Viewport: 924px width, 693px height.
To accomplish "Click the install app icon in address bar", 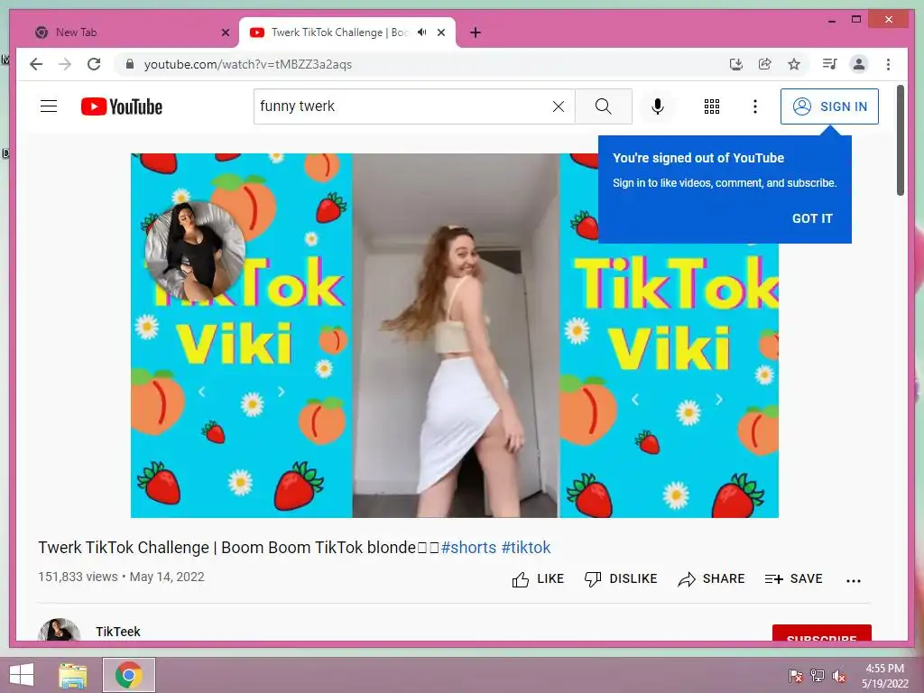I will tap(735, 64).
